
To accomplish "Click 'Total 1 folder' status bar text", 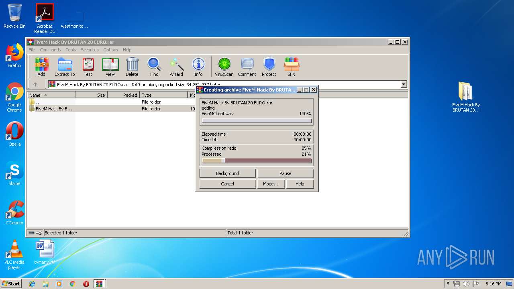I will pyautogui.click(x=240, y=233).
